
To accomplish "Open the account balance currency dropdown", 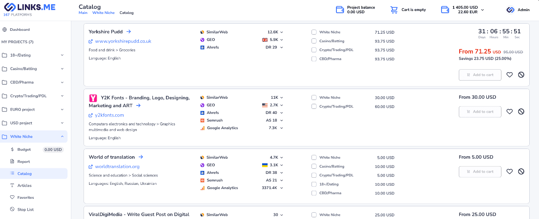I will (482, 10).
